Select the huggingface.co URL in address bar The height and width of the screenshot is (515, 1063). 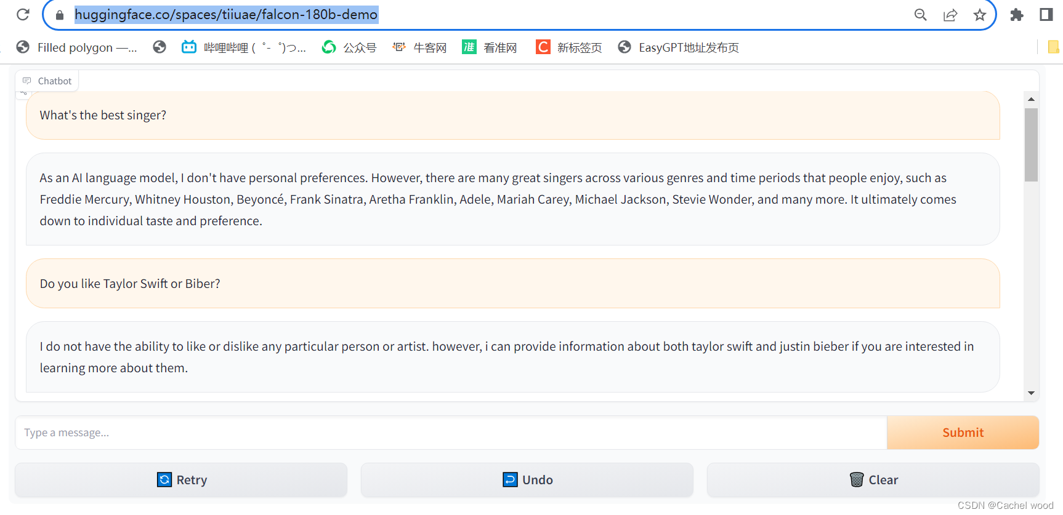click(x=226, y=15)
